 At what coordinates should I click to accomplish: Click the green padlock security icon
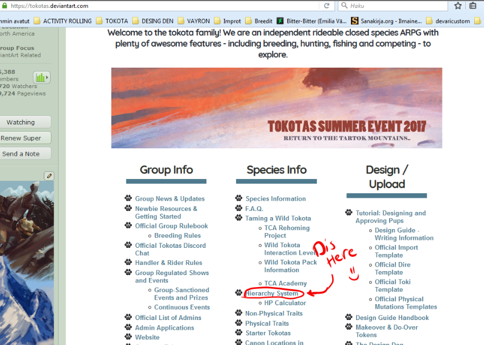pyautogui.click(x=5, y=6)
